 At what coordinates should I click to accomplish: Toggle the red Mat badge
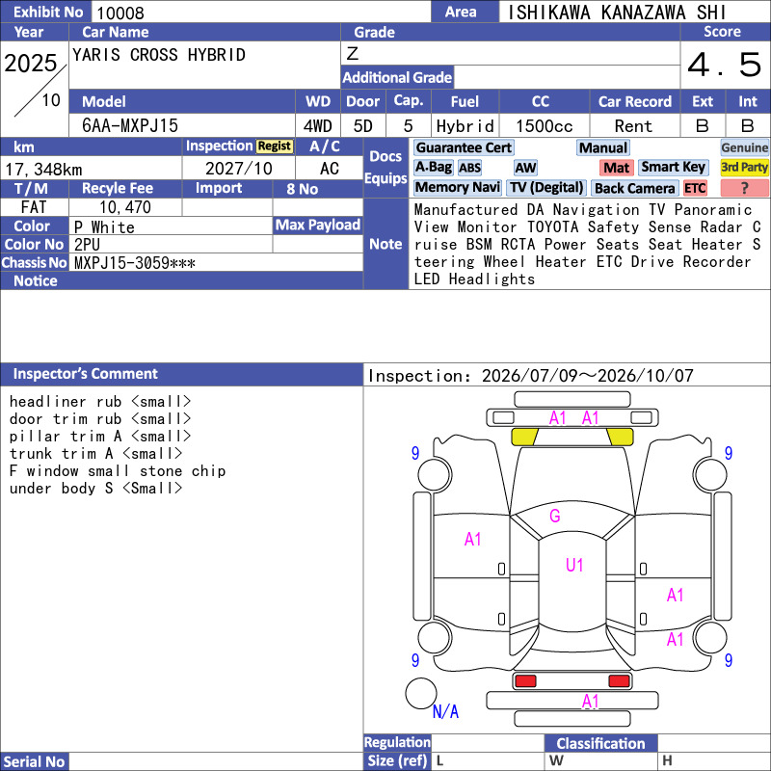click(x=616, y=168)
